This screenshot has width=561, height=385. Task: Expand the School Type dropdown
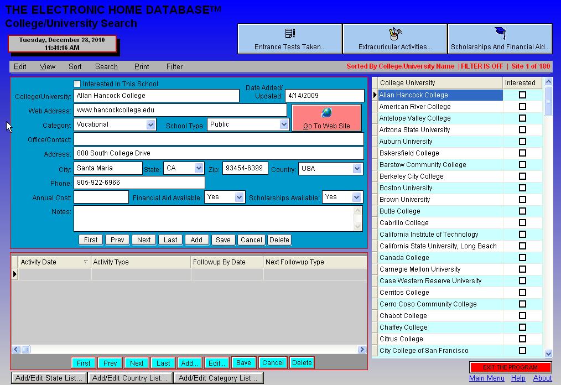point(284,124)
